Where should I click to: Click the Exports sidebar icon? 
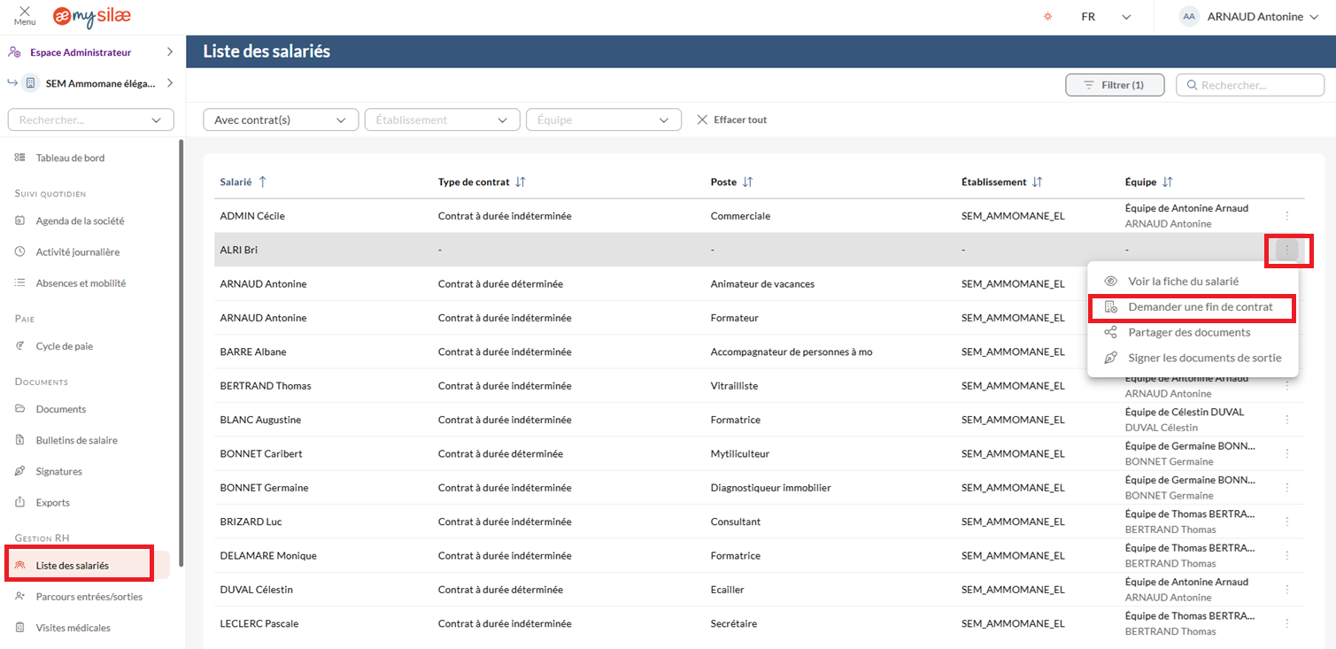point(20,502)
